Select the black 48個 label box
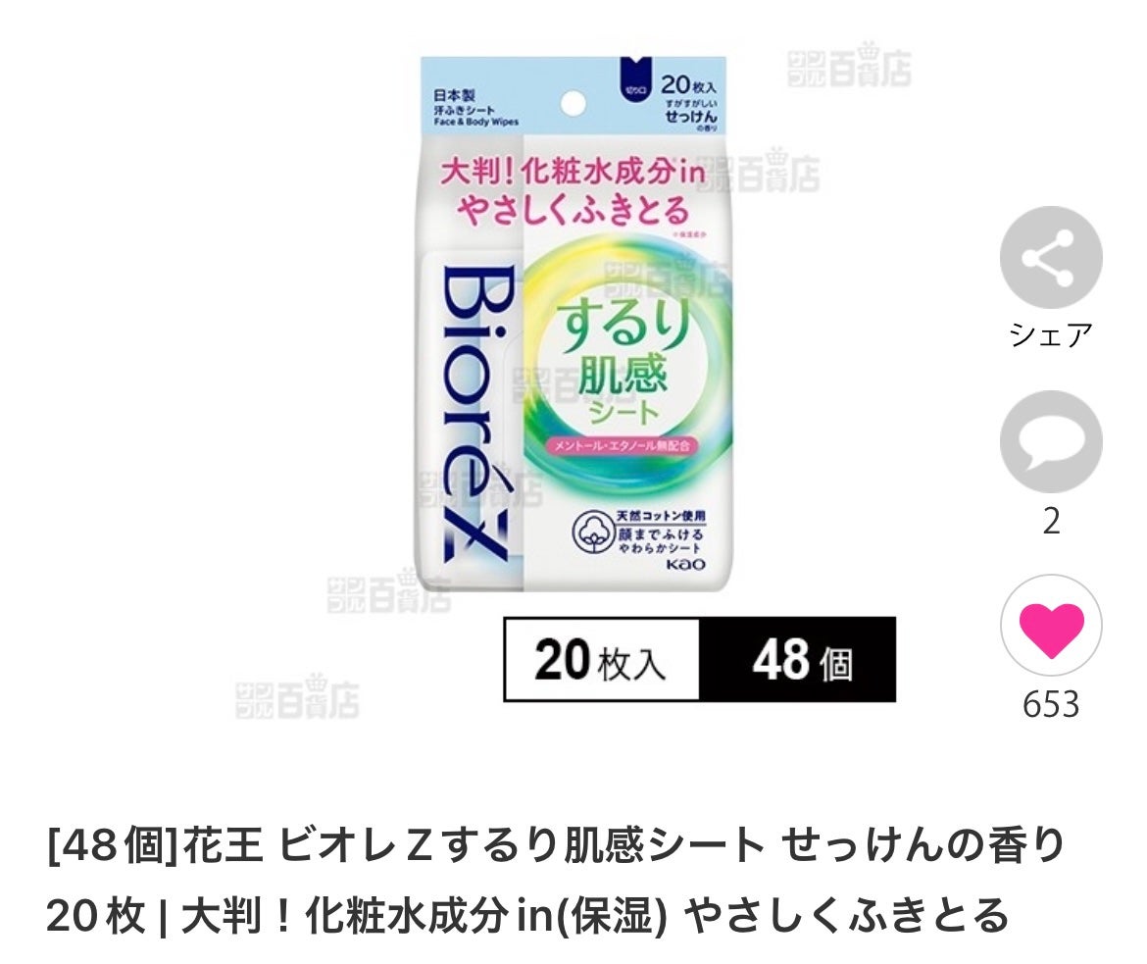 point(797,660)
